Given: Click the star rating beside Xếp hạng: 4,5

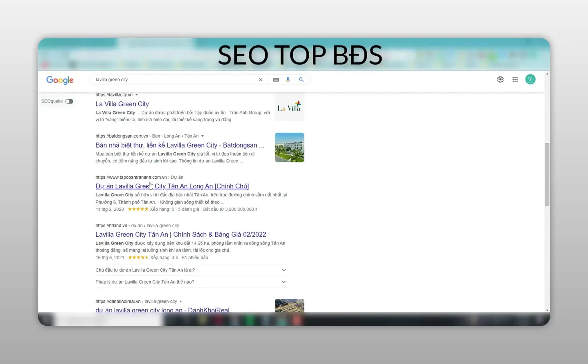Looking at the screenshot, I should (x=138, y=258).
